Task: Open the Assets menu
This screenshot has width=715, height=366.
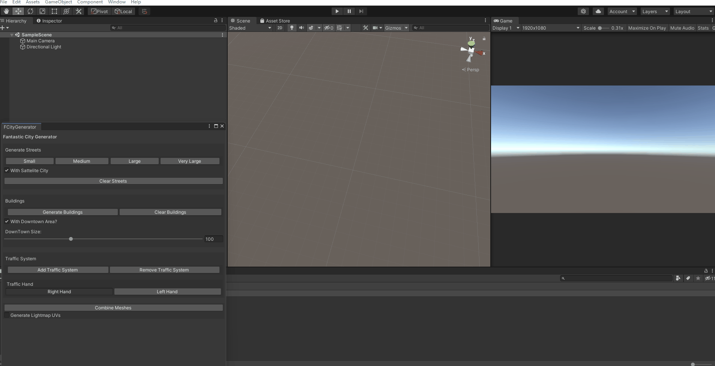Action: 33,2
